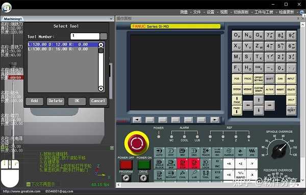This screenshot has width=306, height=195.
Task: Click the PAGE down key
Action: [x=237, y=111]
